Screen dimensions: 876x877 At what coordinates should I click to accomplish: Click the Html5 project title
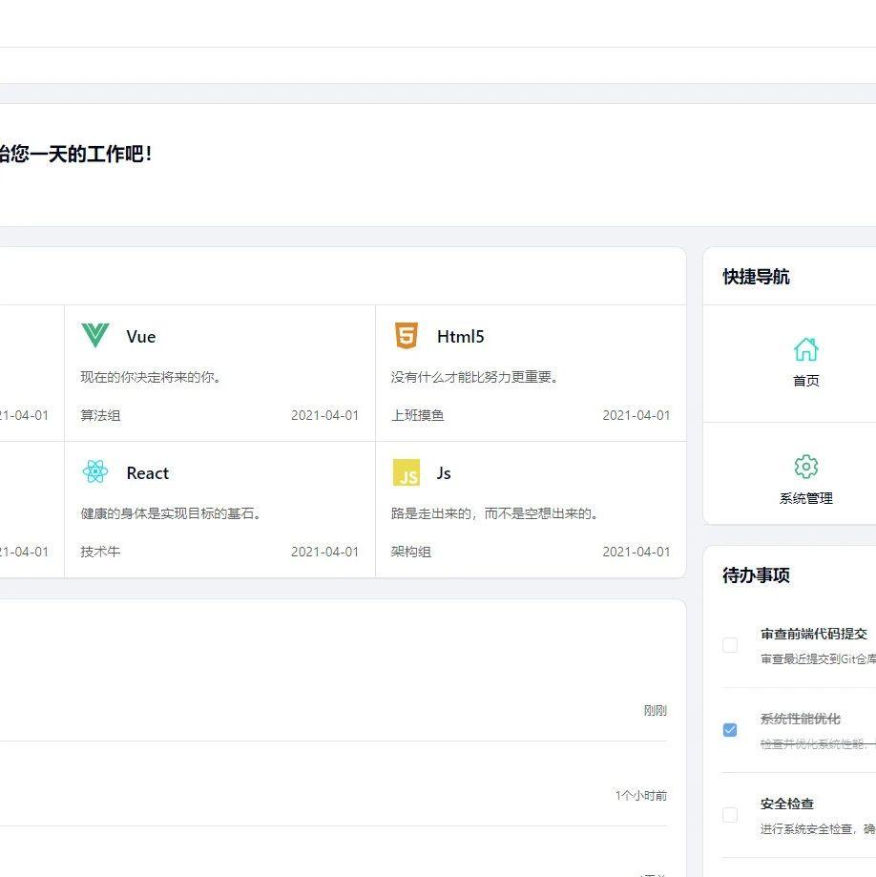click(459, 336)
